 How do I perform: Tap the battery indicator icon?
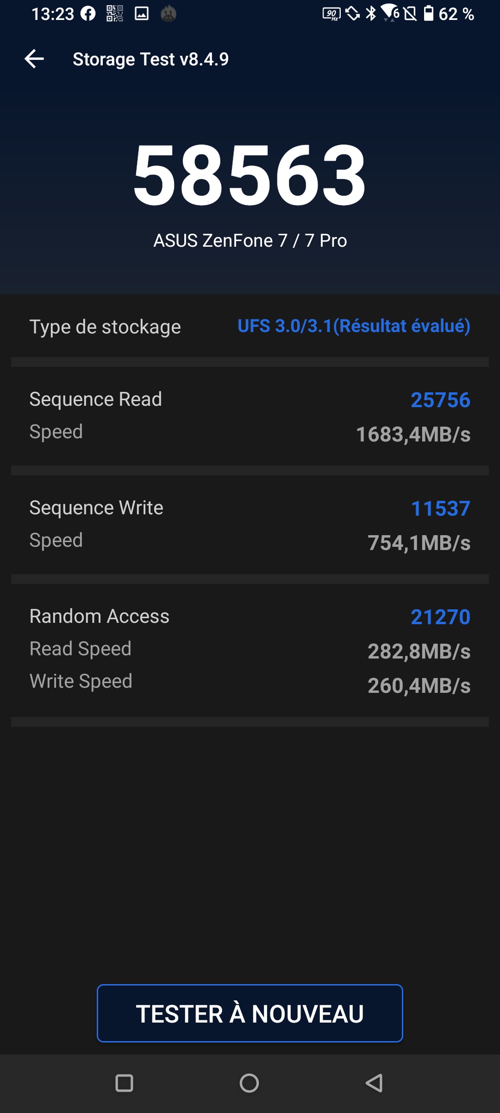pos(429,13)
